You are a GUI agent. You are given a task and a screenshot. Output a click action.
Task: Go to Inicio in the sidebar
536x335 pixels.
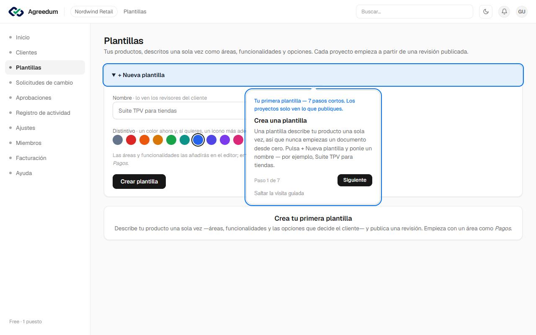click(45, 37)
